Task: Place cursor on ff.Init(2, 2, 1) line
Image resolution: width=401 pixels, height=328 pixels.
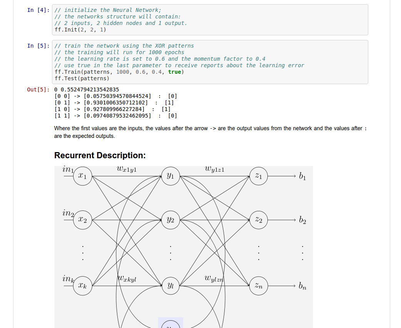Action: pos(80,30)
